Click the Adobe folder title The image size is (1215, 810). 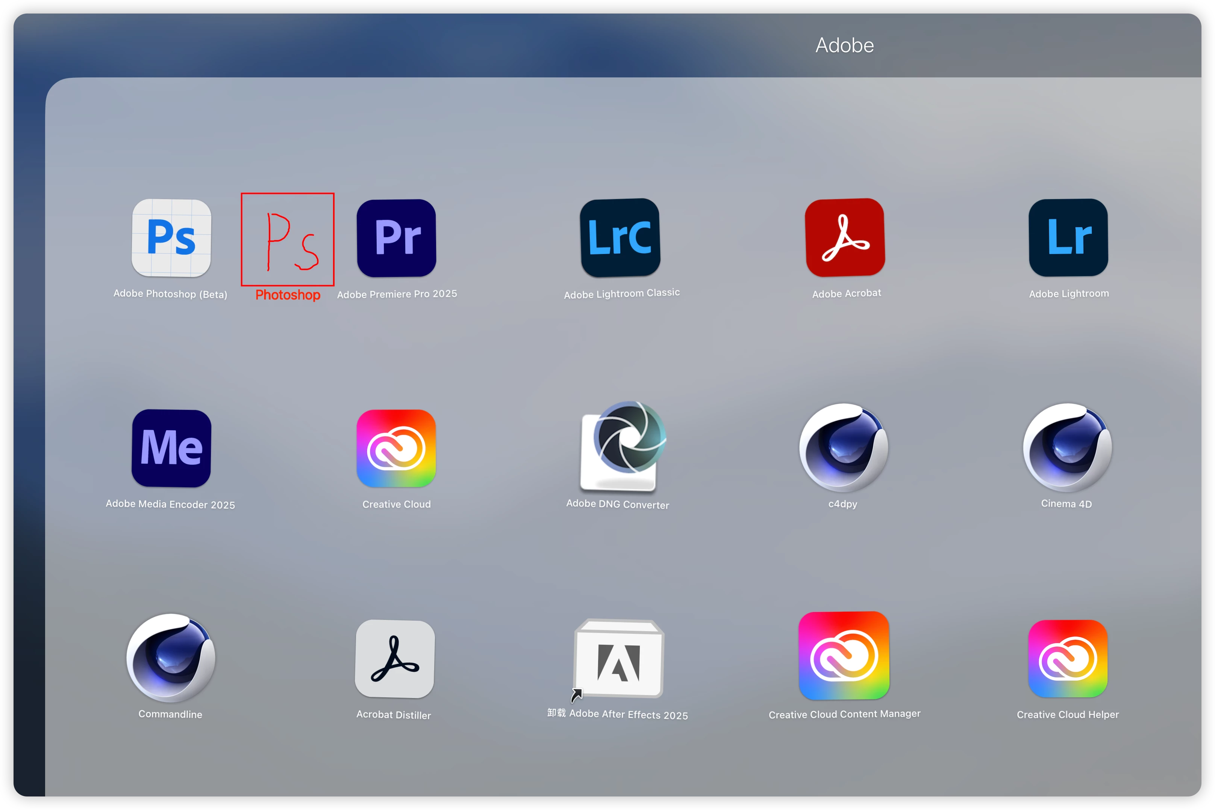[x=844, y=45]
